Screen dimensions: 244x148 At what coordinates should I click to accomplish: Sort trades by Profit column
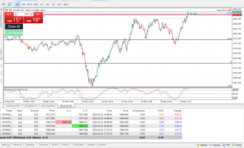[x=160, y=111]
